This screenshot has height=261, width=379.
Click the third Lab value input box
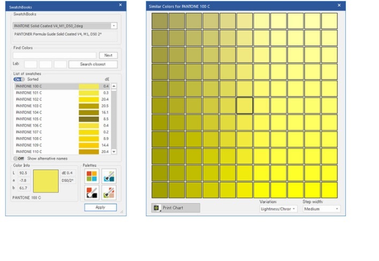point(60,65)
